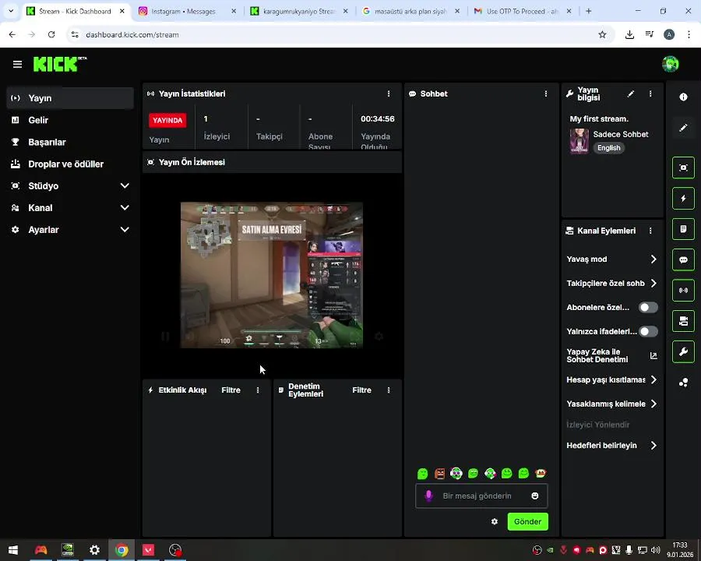Image resolution: width=701 pixels, height=561 pixels.
Task: Open Filtre in Etkinlik Akışı
Action: coord(231,390)
